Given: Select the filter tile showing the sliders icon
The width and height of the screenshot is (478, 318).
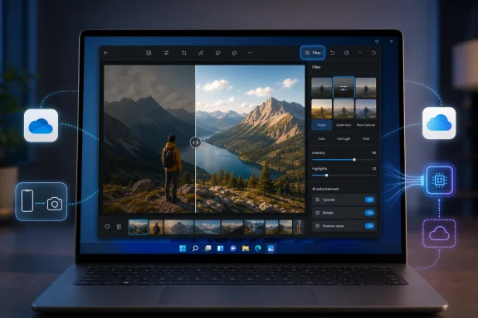Looking at the screenshot, I should tap(344, 88).
